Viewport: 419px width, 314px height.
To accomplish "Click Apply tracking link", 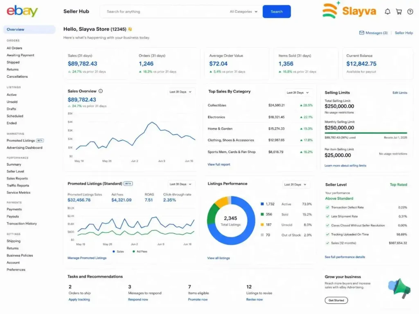I will pyautogui.click(x=79, y=300).
